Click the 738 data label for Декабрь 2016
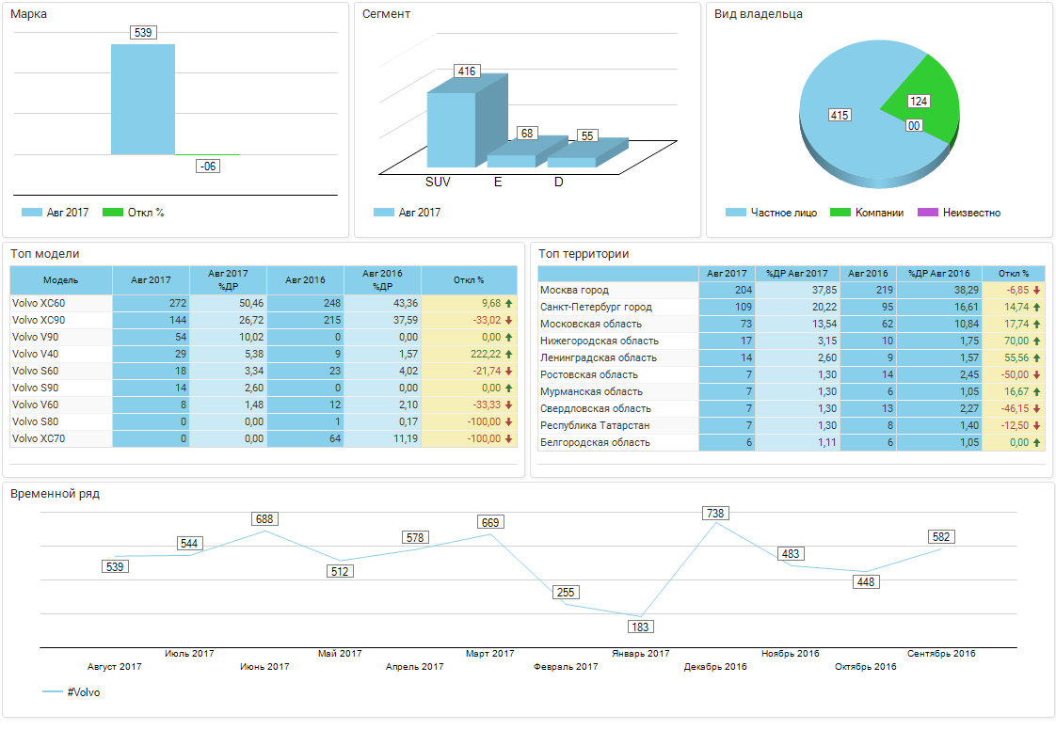This screenshot has height=746, width=1056. [715, 513]
